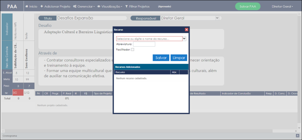Click the funnel icon for Filtrar Projetos
The height and width of the screenshot is (140, 302).
coord(127,6)
